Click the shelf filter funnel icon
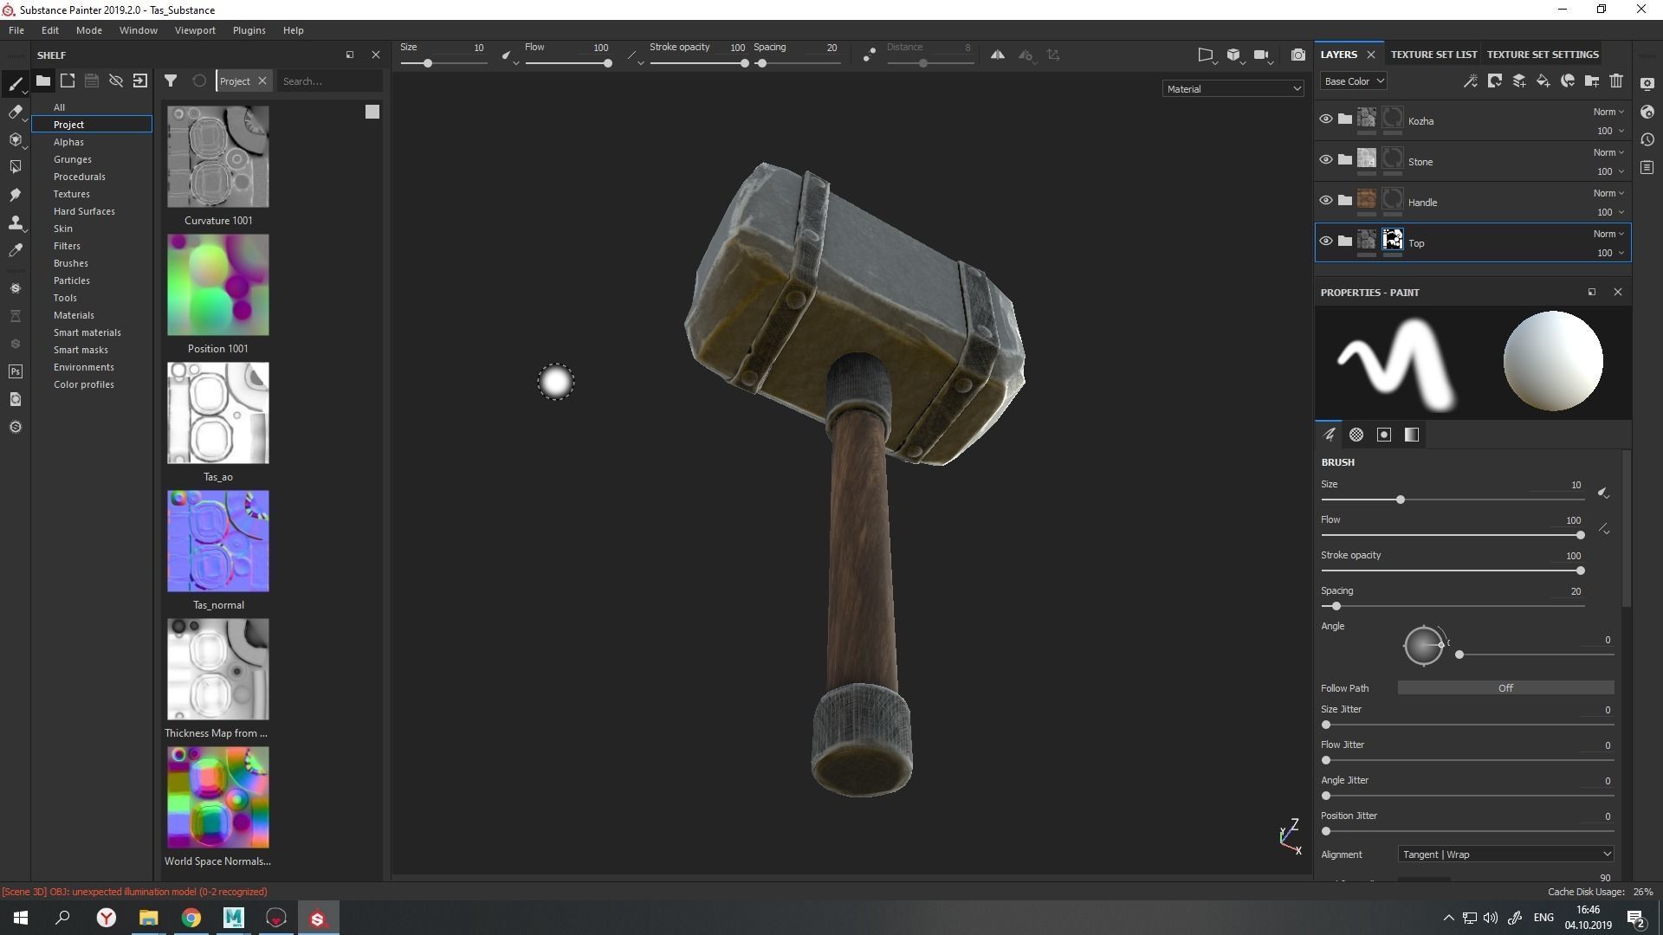 click(171, 81)
